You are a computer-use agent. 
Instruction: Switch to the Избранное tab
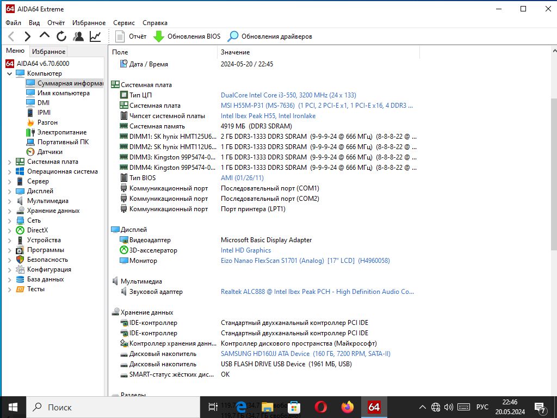click(48, 52)
